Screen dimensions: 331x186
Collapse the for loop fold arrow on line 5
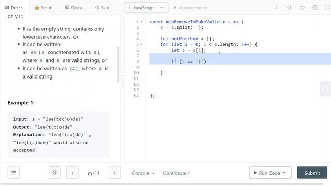click(141, 44)
